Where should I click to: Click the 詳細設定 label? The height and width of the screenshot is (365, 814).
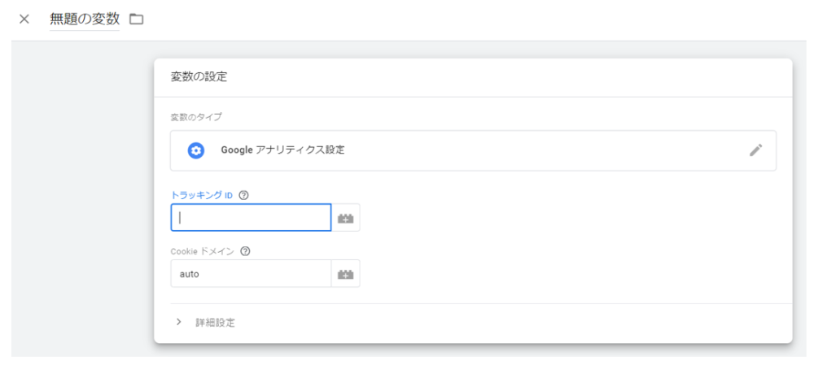coord(215,323)
